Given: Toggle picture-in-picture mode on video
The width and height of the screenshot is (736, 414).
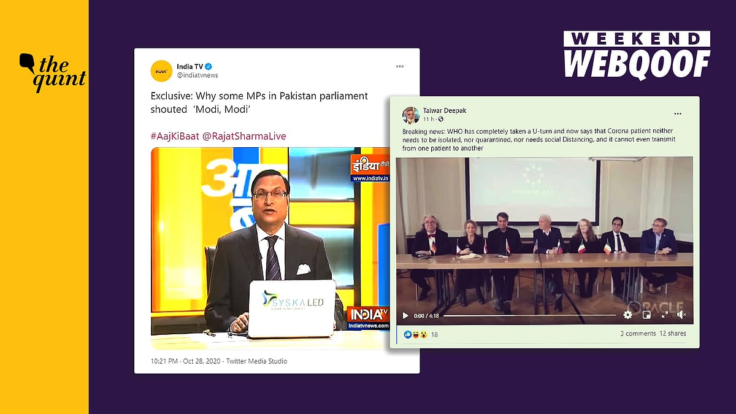Looking at the screenshot, I should 646,315.
